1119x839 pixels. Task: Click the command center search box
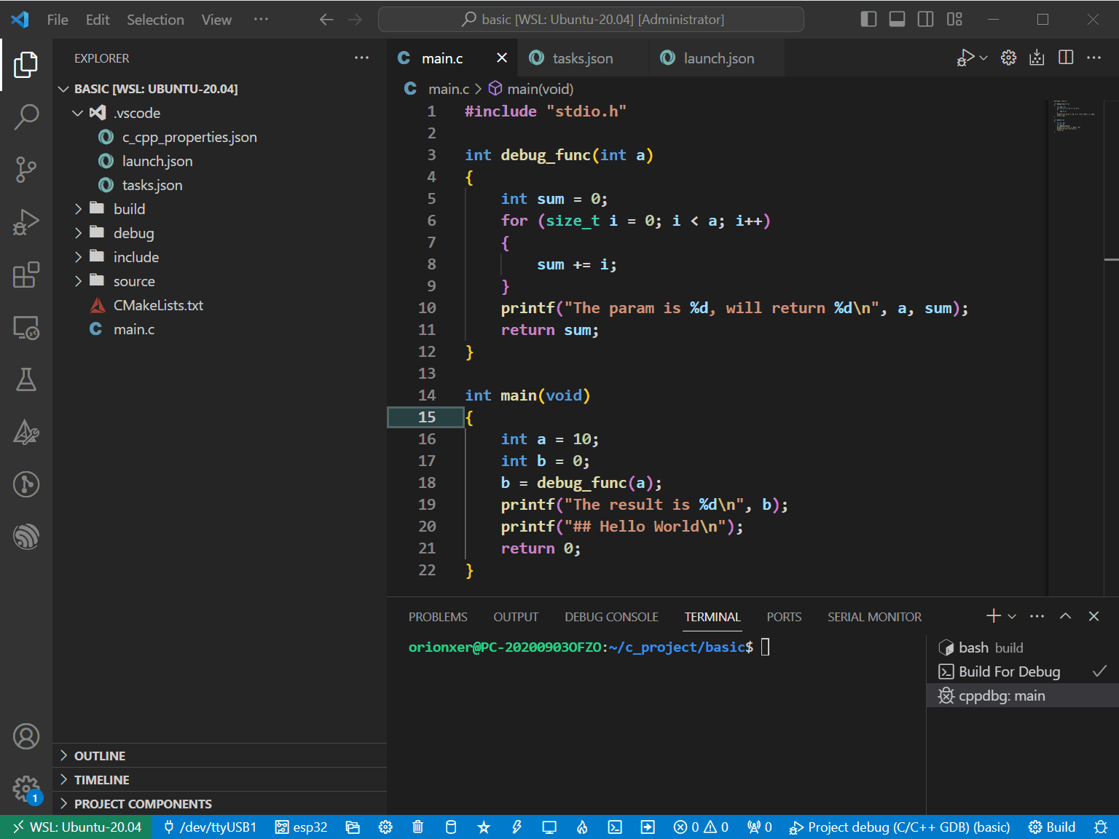click(x=591, y=20)
